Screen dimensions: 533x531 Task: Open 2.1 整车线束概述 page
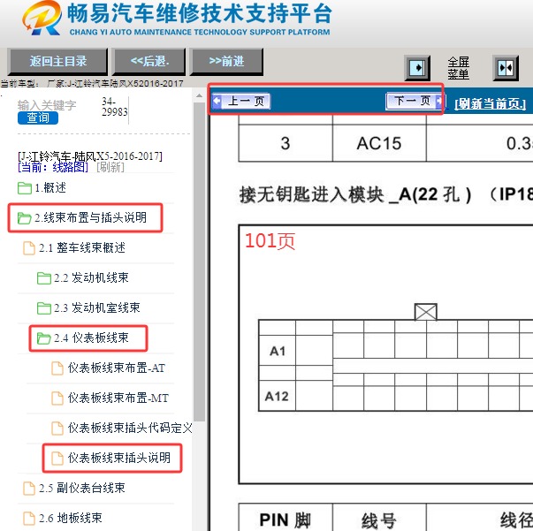point(82,247)
